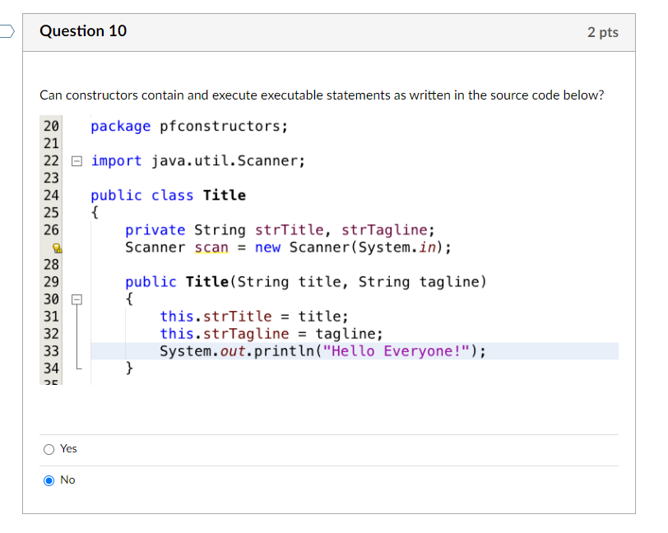
Task: Click the private String strTitle declaration
Action: click(280, 230)
